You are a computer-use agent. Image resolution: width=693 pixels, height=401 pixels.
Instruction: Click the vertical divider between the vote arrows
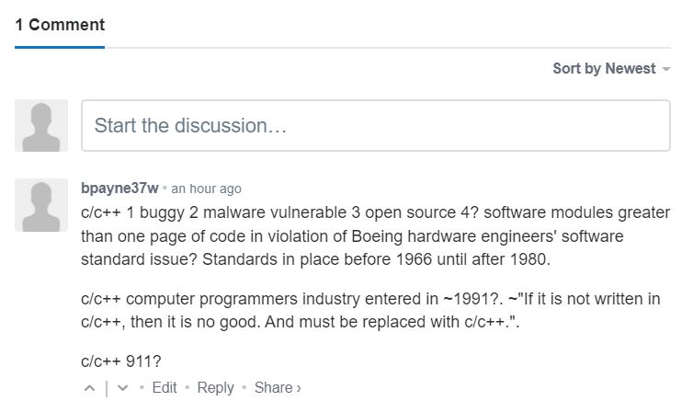(106, 389)
